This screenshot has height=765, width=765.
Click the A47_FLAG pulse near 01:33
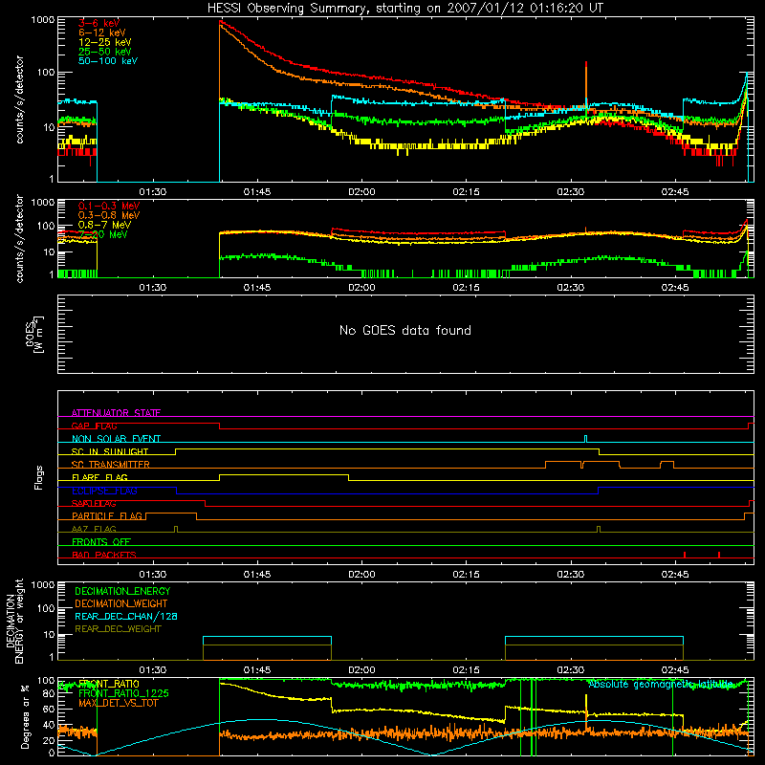[x=176, y=530]
